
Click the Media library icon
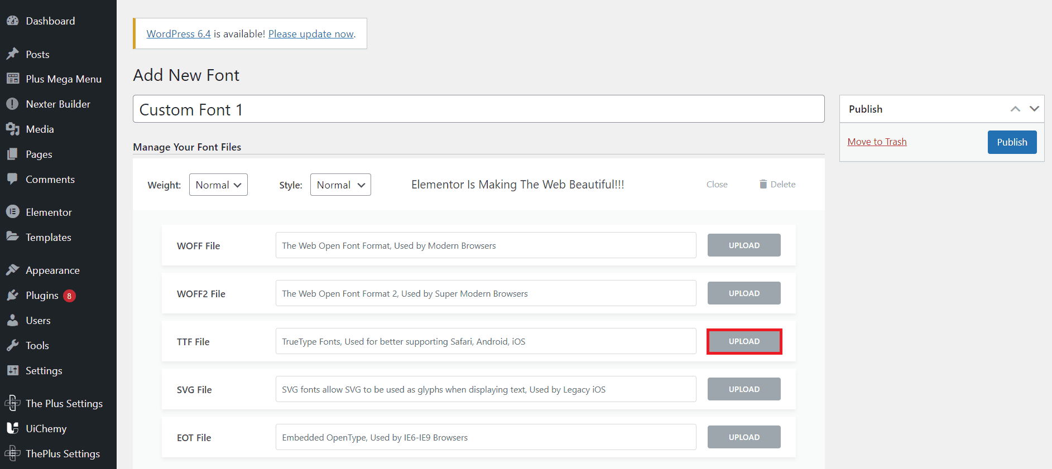[x=12, y=129]
